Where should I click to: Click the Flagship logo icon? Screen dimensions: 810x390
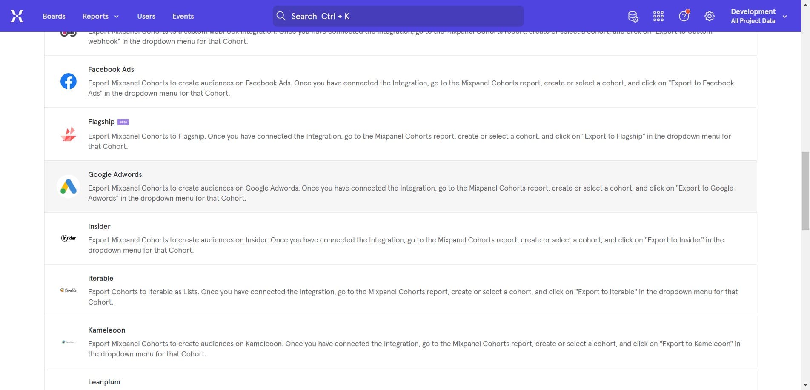click(x=68, y=134)
